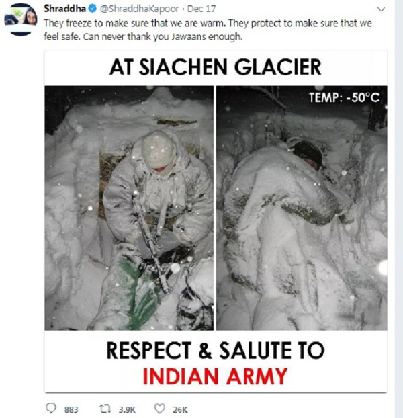The image size is (403, 418).
Task: Retweet using the retweet arrows icon
Action: [105, 409]
